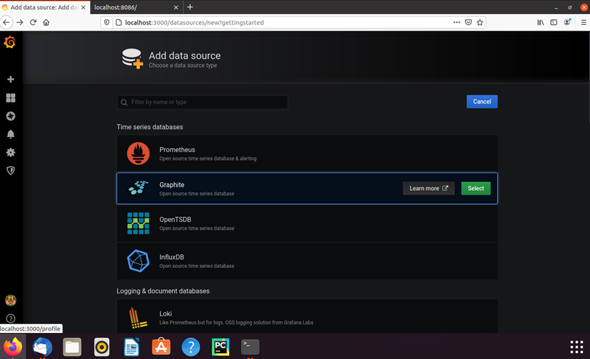Open the page actions three-dots menu

456,22
